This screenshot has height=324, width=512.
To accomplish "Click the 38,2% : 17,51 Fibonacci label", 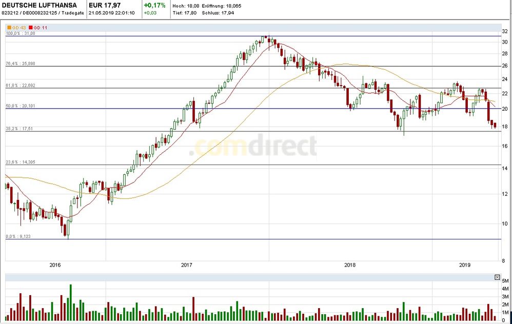I will click(x=19, y=129).
